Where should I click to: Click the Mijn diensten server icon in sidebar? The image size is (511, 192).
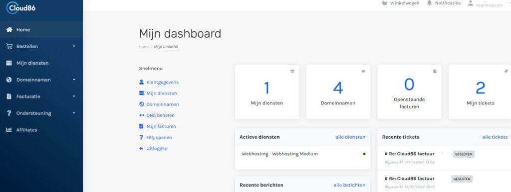click(9, 63)
